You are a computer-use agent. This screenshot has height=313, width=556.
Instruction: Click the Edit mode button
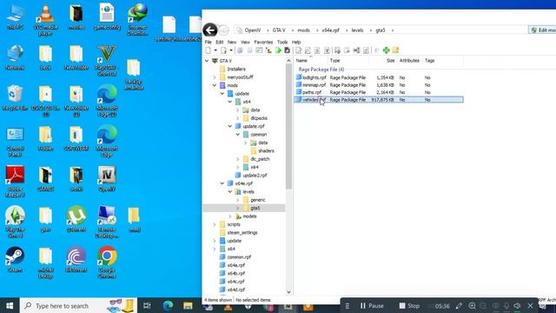point(542,30)
